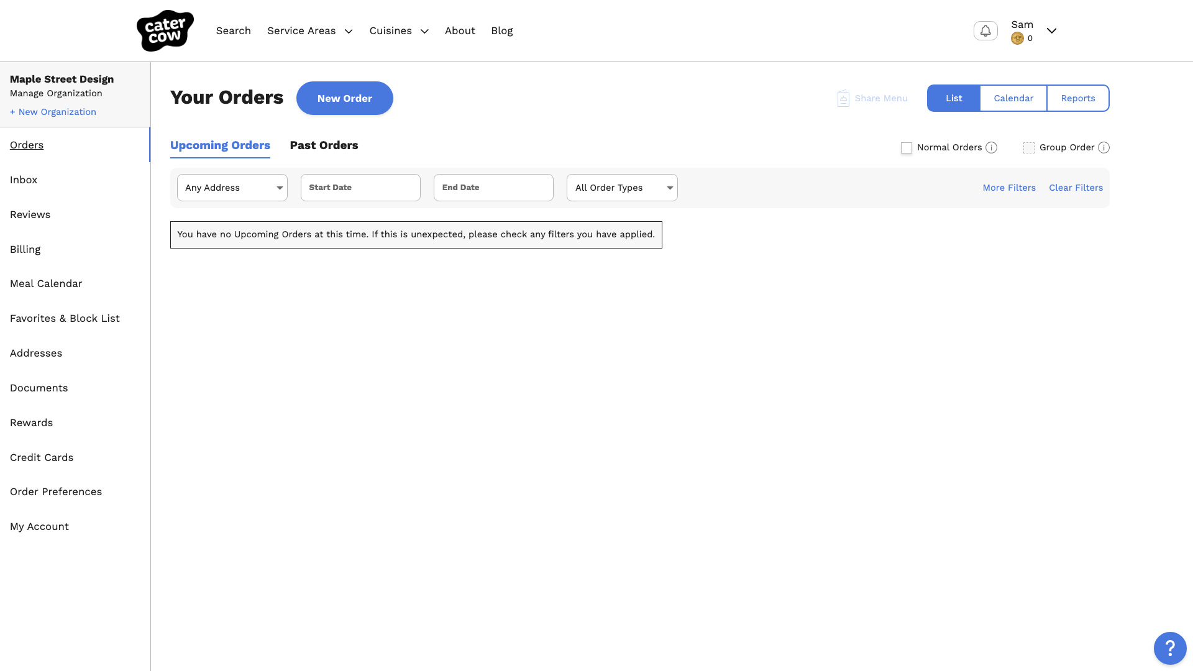Image resolution: width=1193 pixels, height=671 pixels.
Task: Open Favorites & Block List
Action: click(65, 318)
